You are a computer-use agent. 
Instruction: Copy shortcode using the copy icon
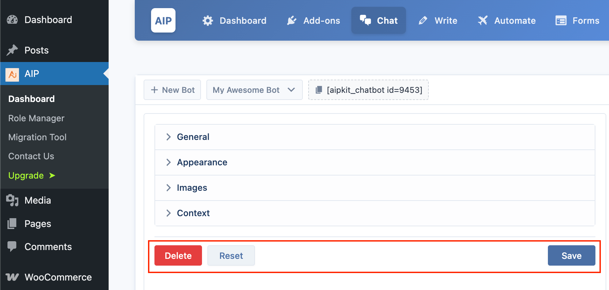click(319, 90)
